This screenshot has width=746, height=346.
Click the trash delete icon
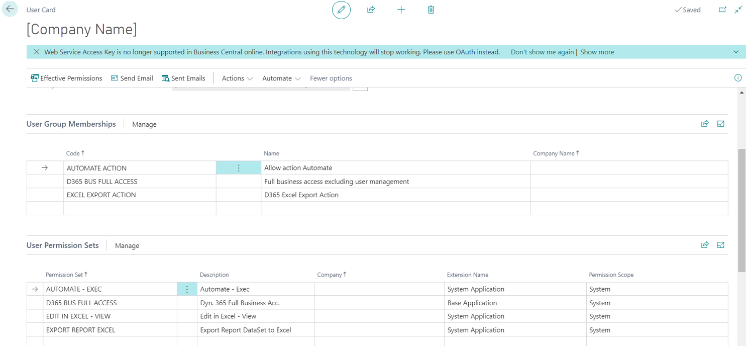point(431,10)
